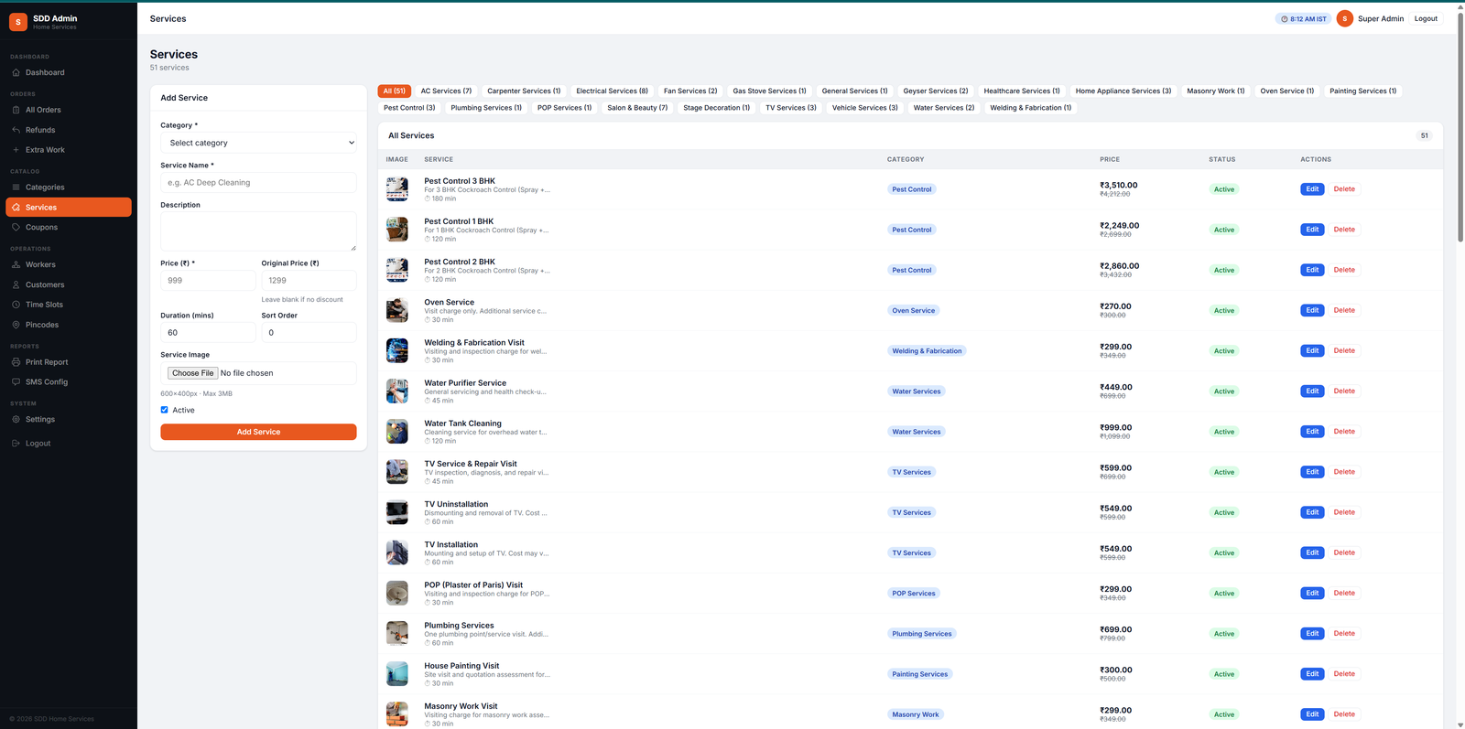Screen dimensions: 1465x729
Task: Open the Pest Control 1 BHK thumbnail
Action: pos(397,230)
